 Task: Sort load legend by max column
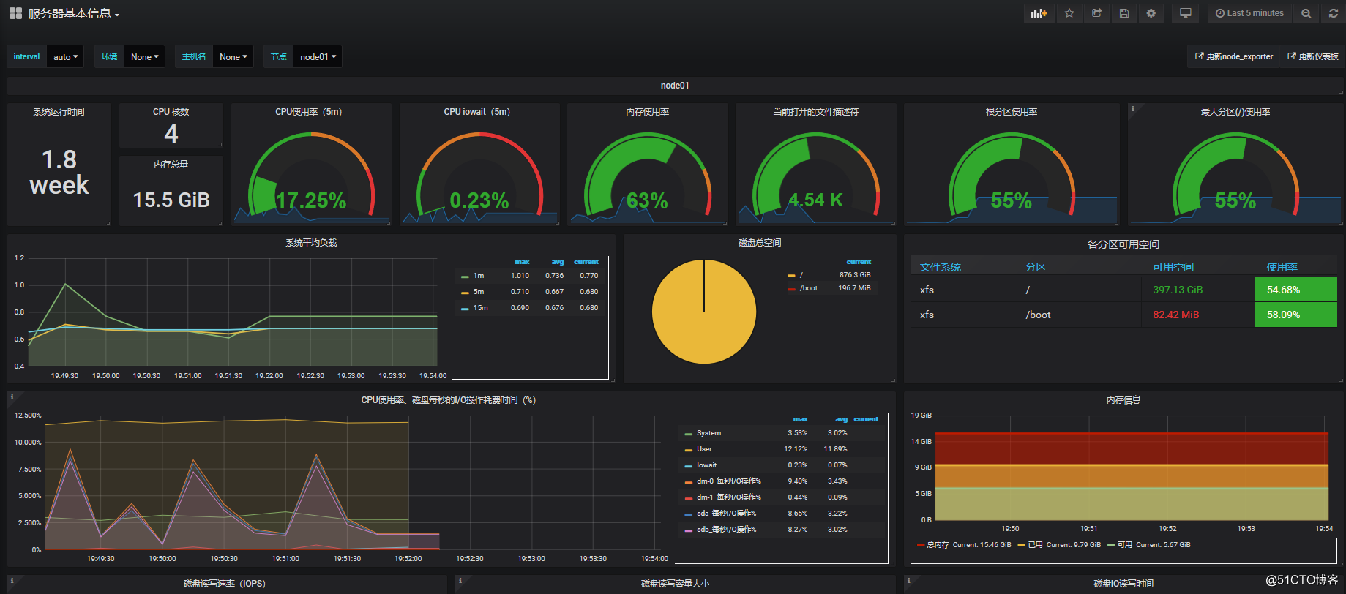pyautogui.click(x=522, y=262)
